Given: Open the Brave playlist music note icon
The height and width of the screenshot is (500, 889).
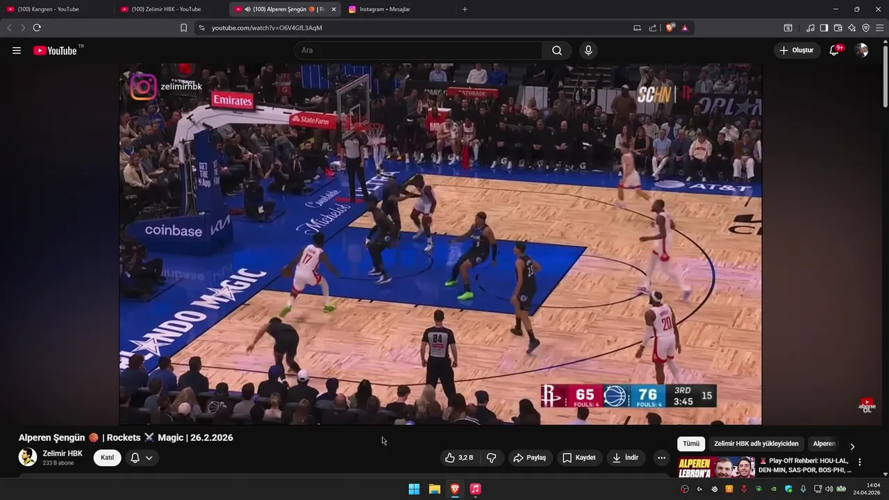Looking at the screenshot, I should pyautogui.click(x=810, y=28).
